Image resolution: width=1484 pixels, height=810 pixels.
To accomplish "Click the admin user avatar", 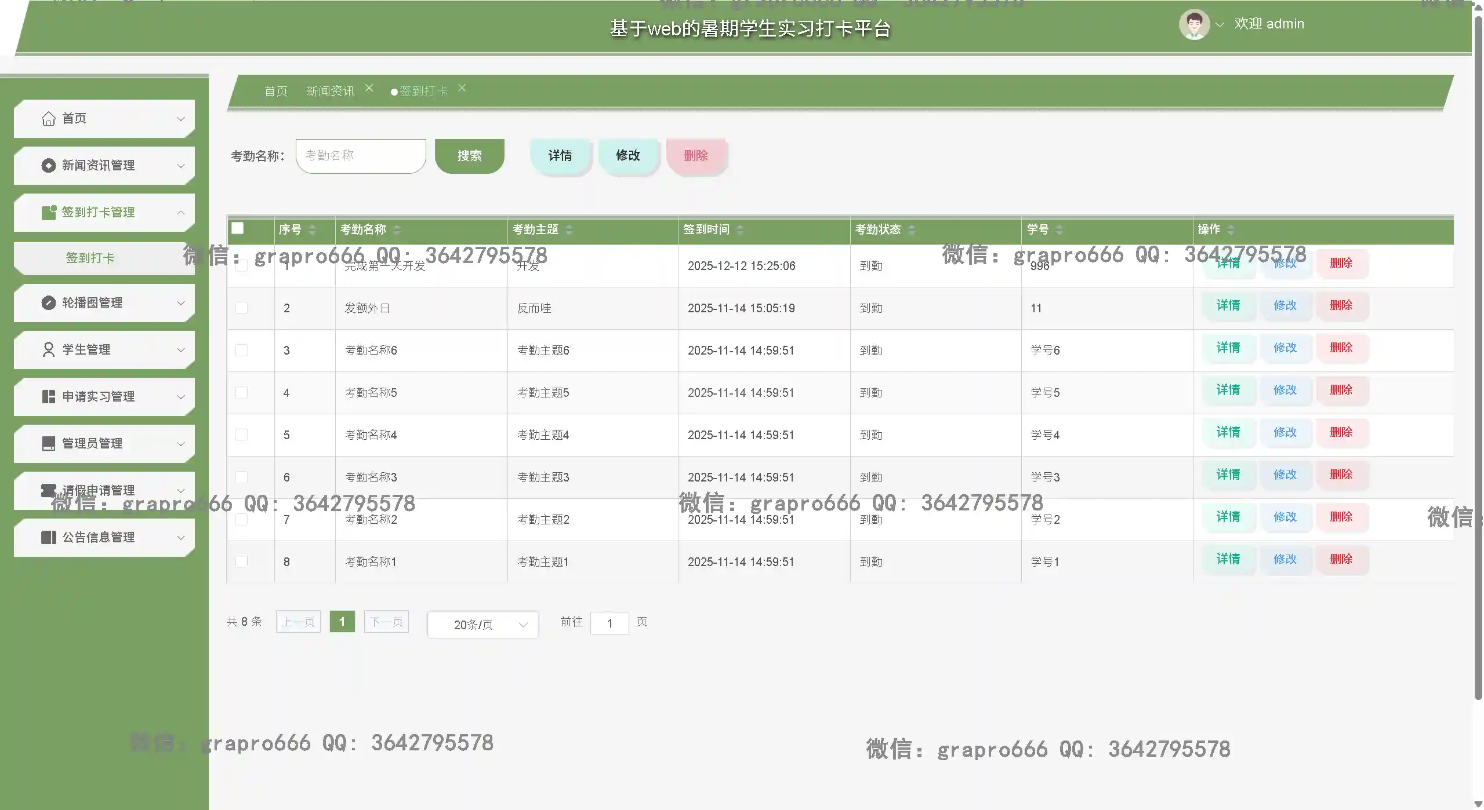I will (1193, 24).
